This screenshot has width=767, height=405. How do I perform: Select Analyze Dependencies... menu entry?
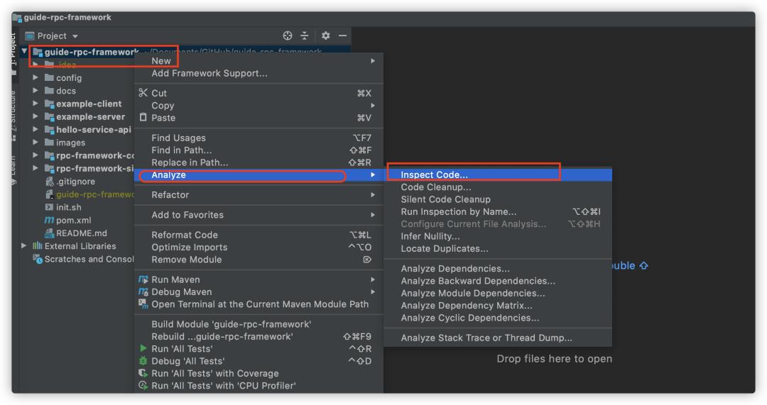click(455, 269)
